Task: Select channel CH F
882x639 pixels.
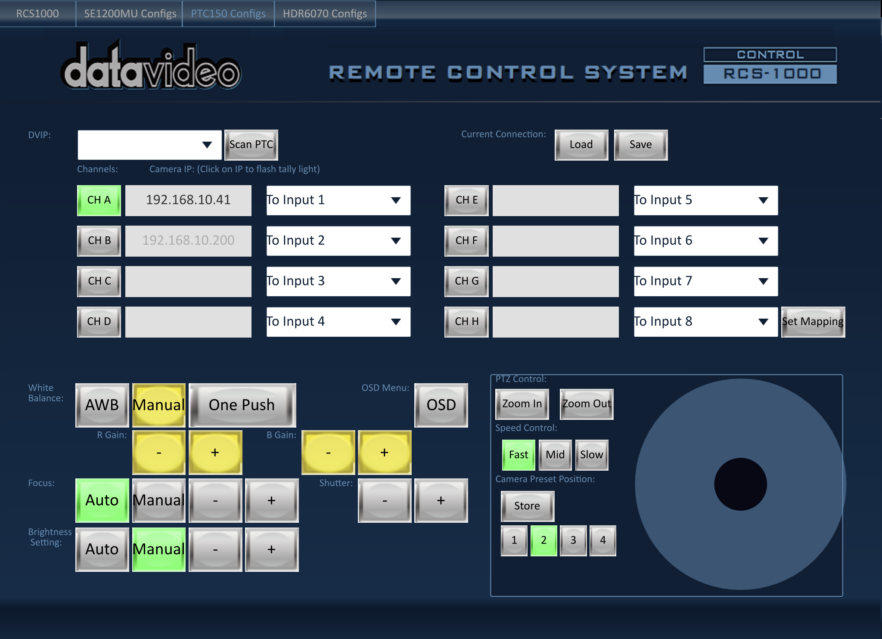Action: point(466,241)
